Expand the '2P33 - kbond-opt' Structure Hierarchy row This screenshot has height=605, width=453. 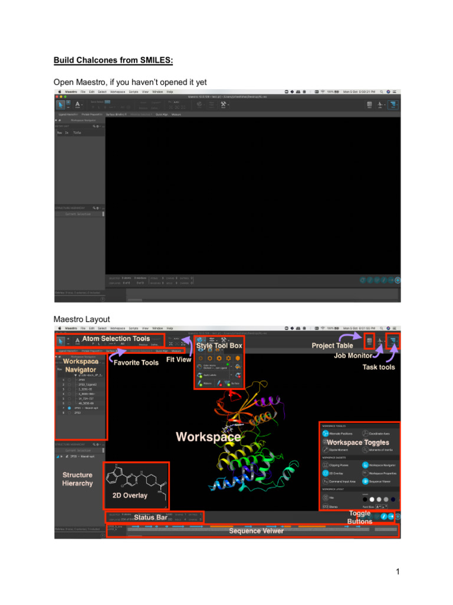point(62,457)
